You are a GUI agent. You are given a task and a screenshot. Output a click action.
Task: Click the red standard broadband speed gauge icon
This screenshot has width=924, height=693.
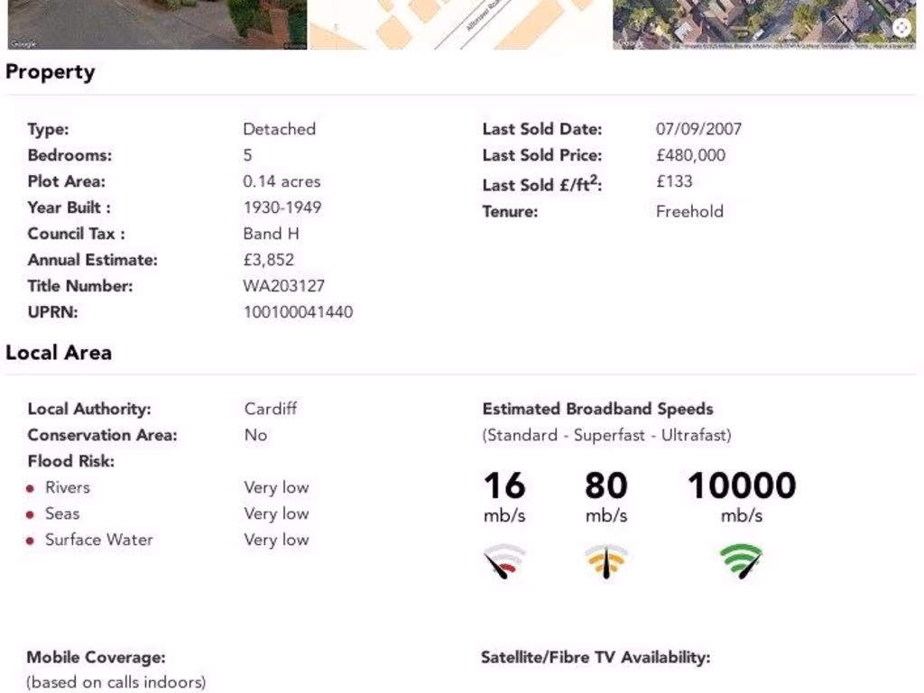pyautogui.click(x=504, y=561)
